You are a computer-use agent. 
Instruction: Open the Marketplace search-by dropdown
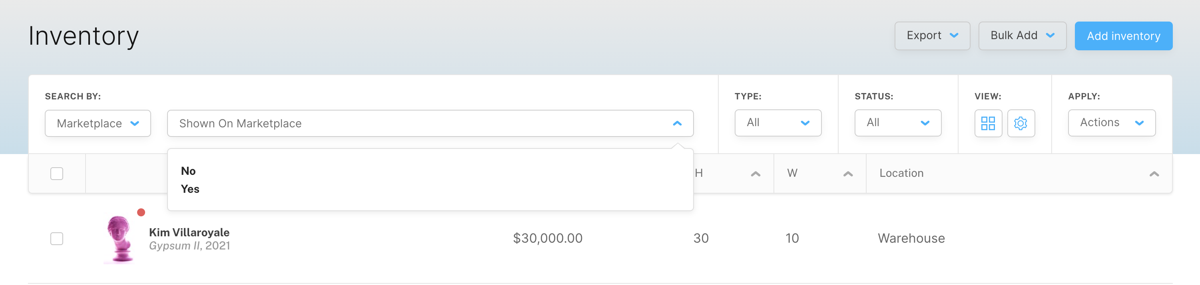coord(98,123)
